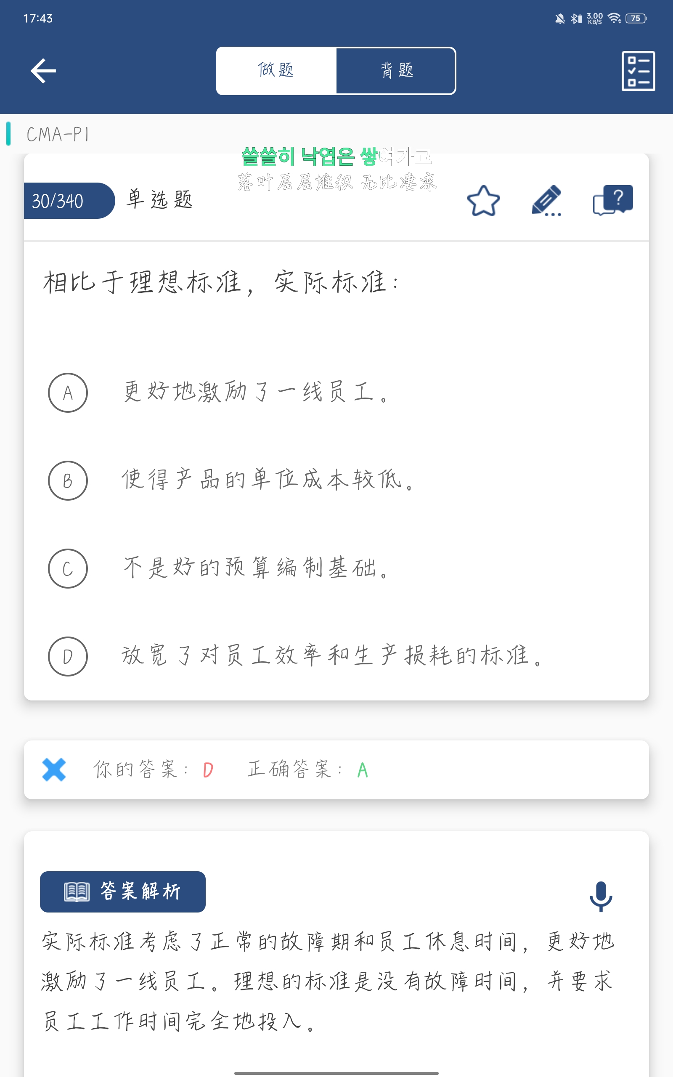The height and width of the screenshot is (1077, 673).
Task: Select option A radio circle
Action: tap(68, 393)
